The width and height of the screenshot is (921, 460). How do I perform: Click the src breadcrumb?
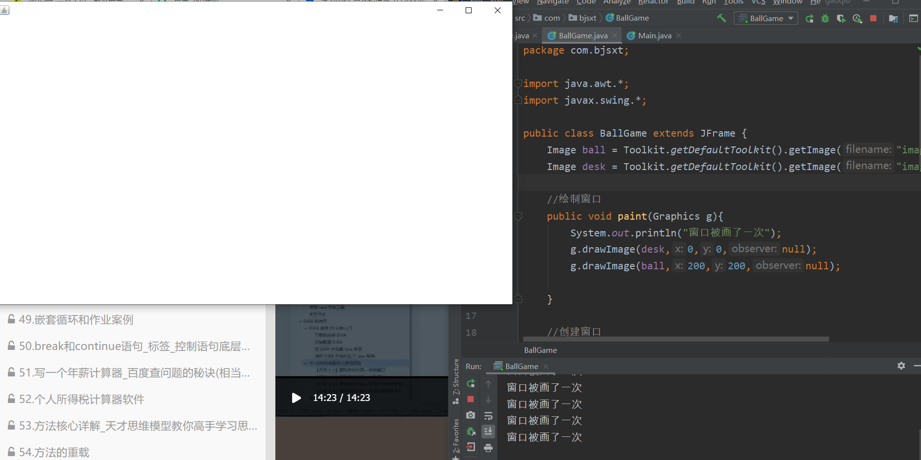point(520,18)
